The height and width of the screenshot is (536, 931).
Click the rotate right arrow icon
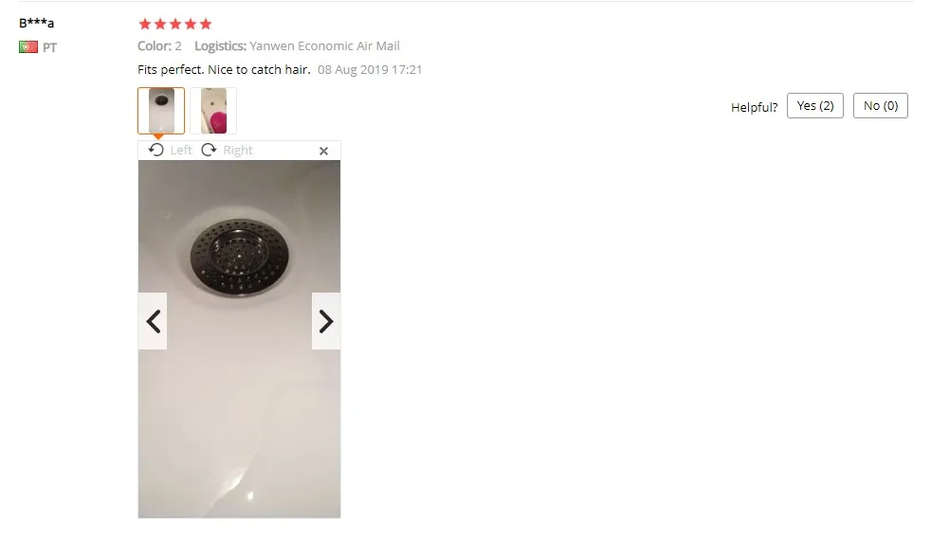[x=209, y=150]
